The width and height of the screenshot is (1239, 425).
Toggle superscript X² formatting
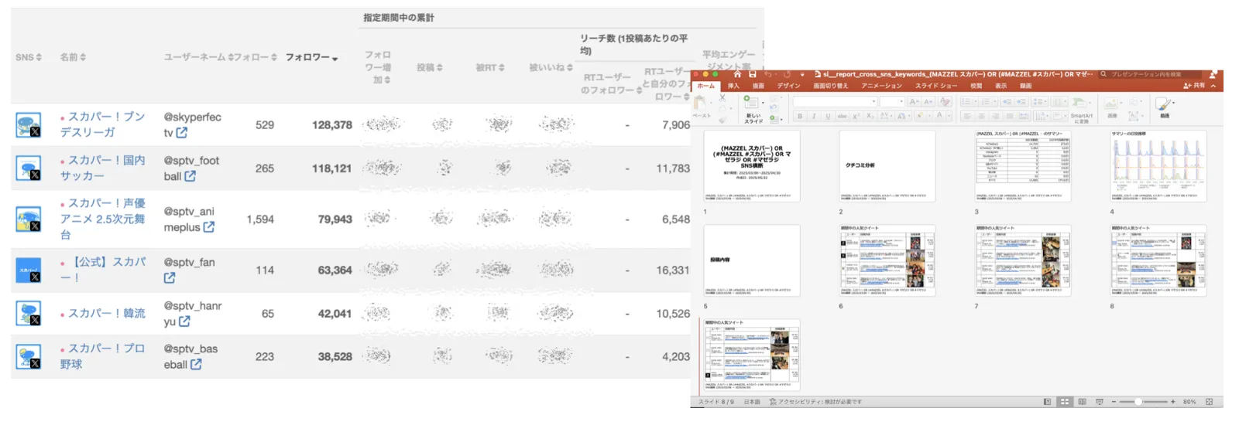pos(856,116)
